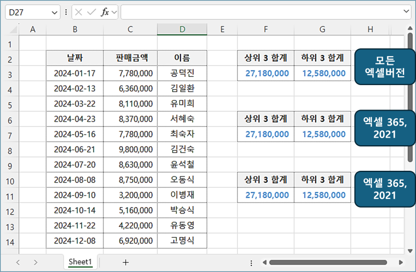Click the next sheet navigation arrow

coord(35,262)
